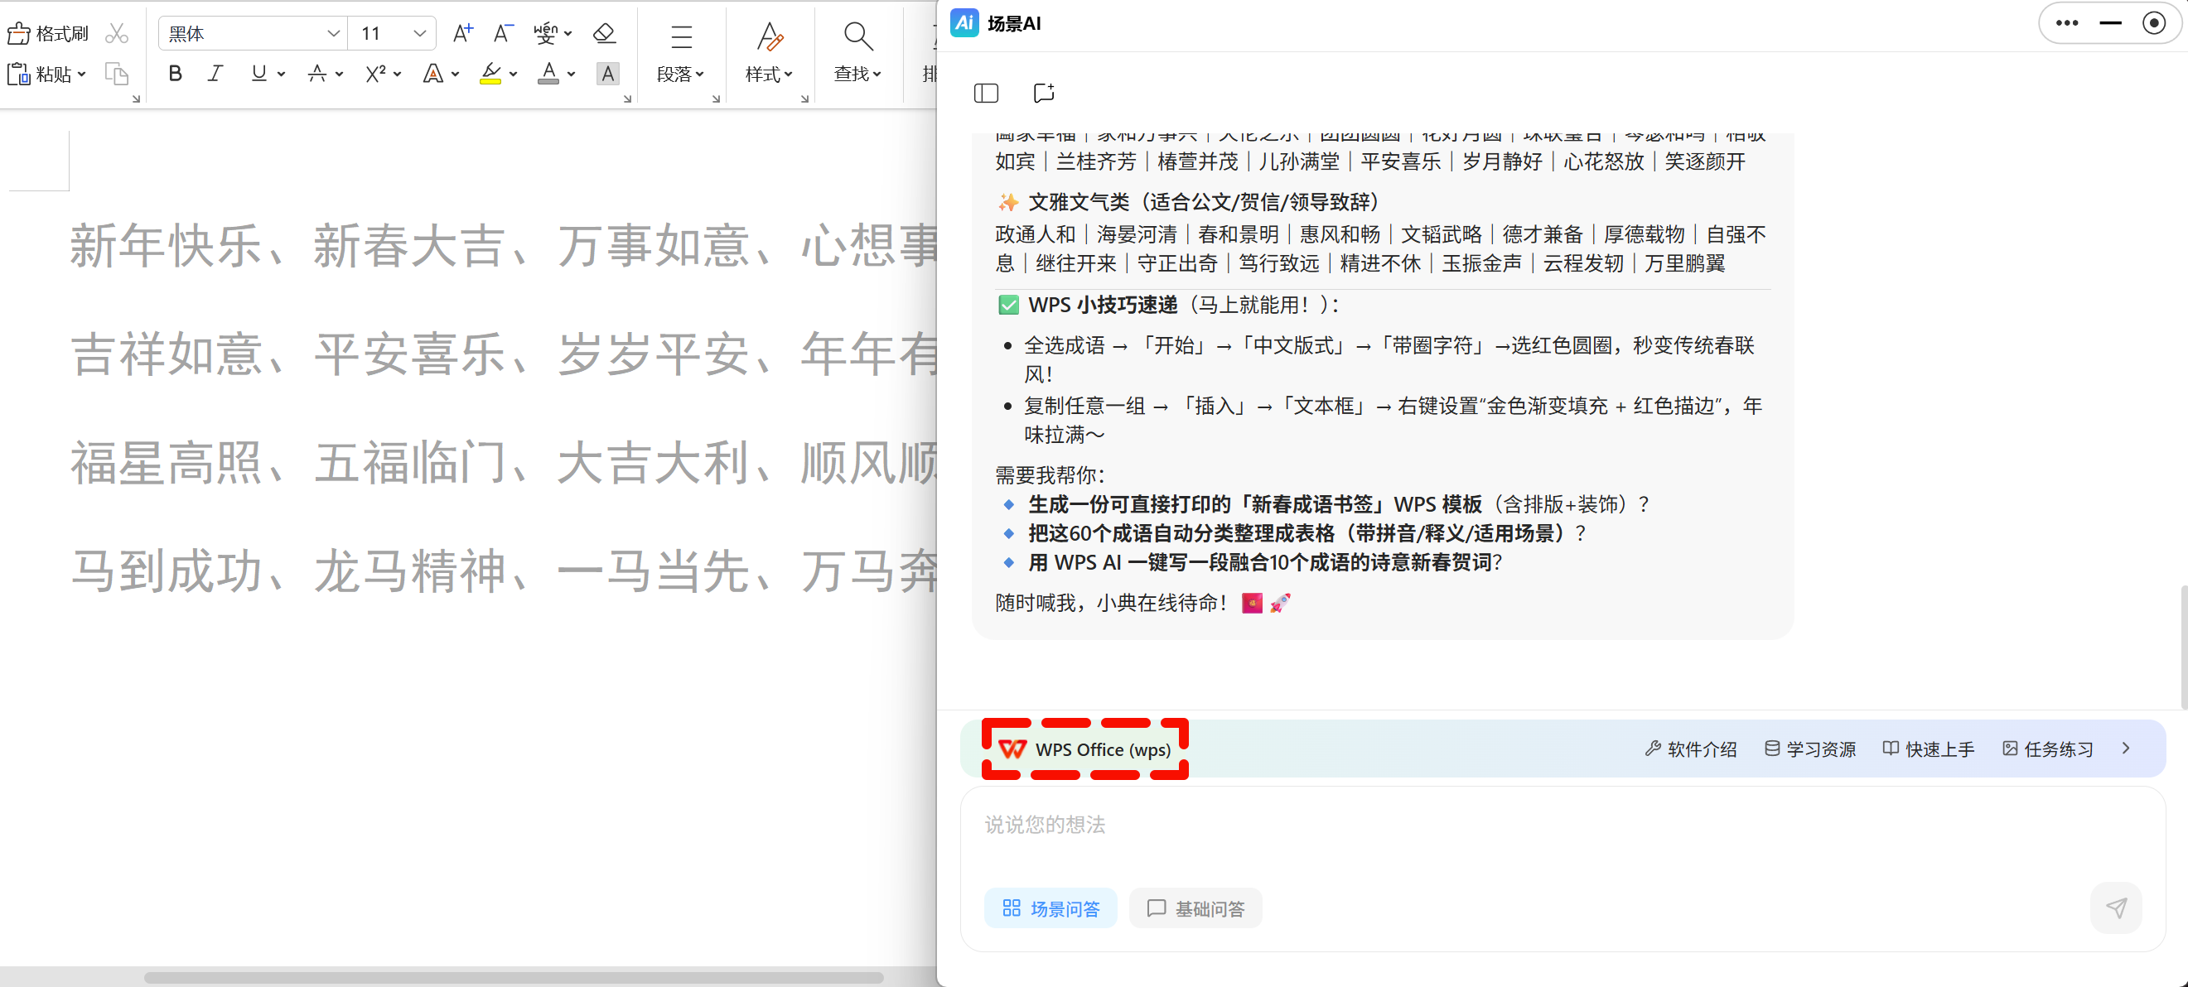Toggle Italic formatting
The image size is (2188, 987).
click(x=215, y=75)
